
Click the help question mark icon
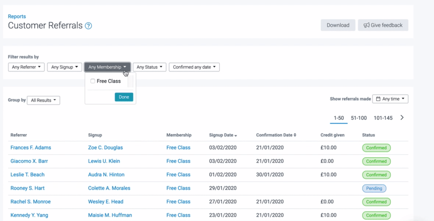pyautogui.click(x=89, y=26)
